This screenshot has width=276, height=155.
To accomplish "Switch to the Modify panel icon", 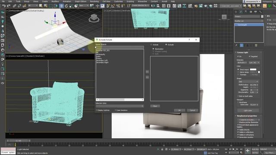I will pos(241,12).
